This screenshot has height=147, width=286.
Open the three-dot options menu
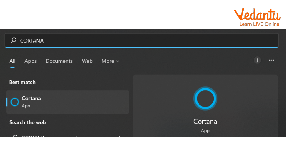pyautogui.click(x=271, y=60)
